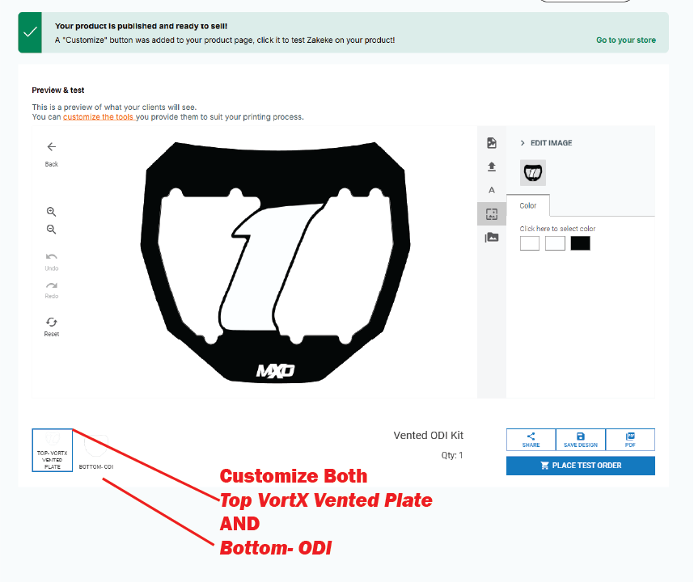This screenshot has width=694, height=582.
Task: Open the upload tool in sidebar
Action: pyautogui.click(x=492, y=167)
